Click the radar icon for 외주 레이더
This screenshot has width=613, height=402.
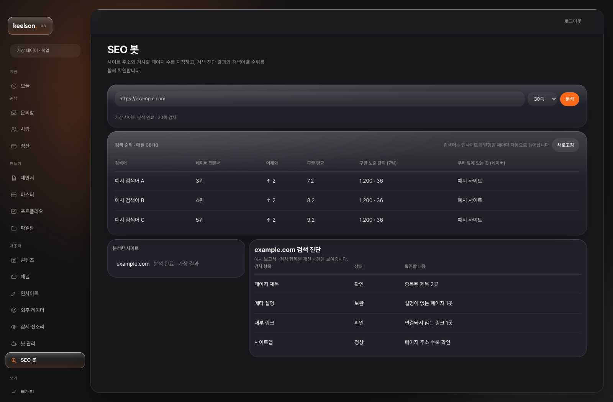click(x=14, y=310)
